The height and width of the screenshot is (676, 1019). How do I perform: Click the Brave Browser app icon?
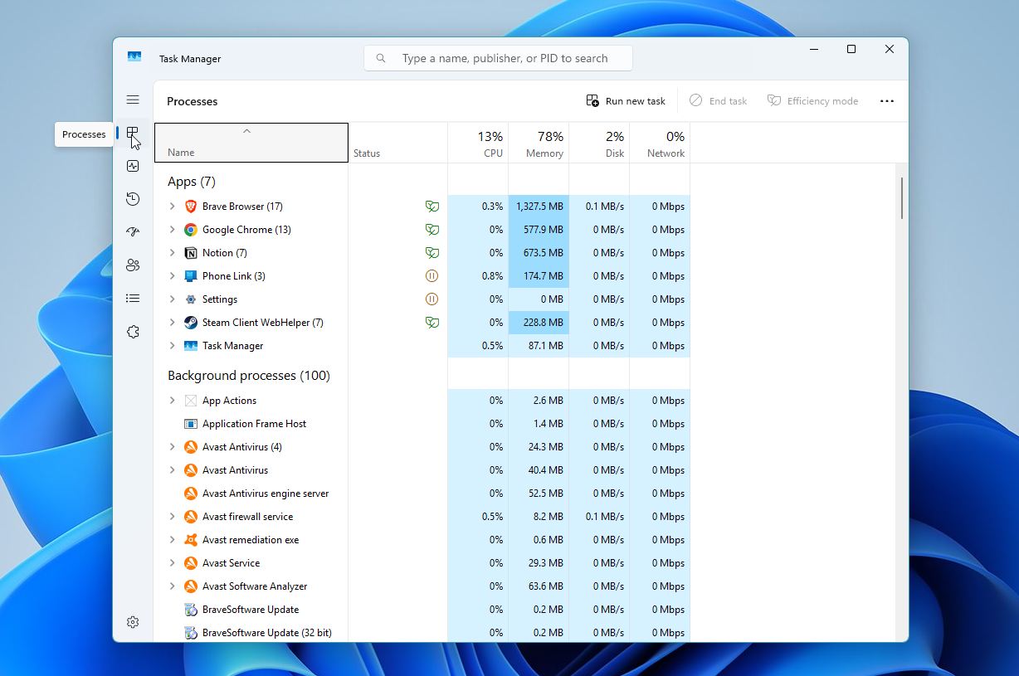coord(191,207)
